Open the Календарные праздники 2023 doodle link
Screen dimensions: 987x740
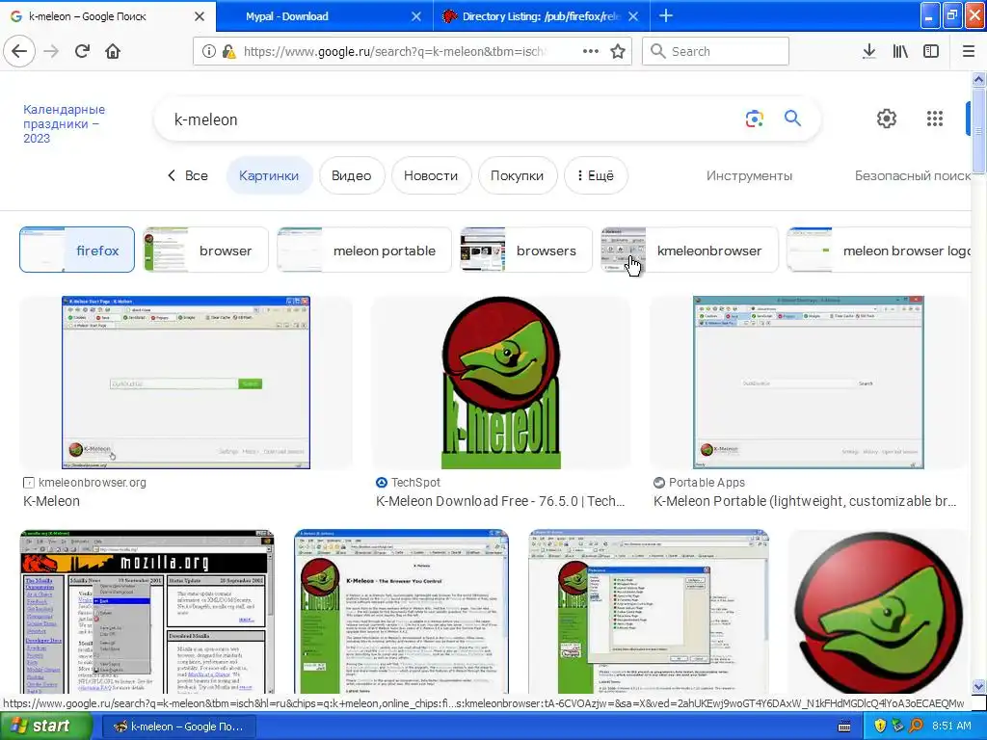click(64, 123)
